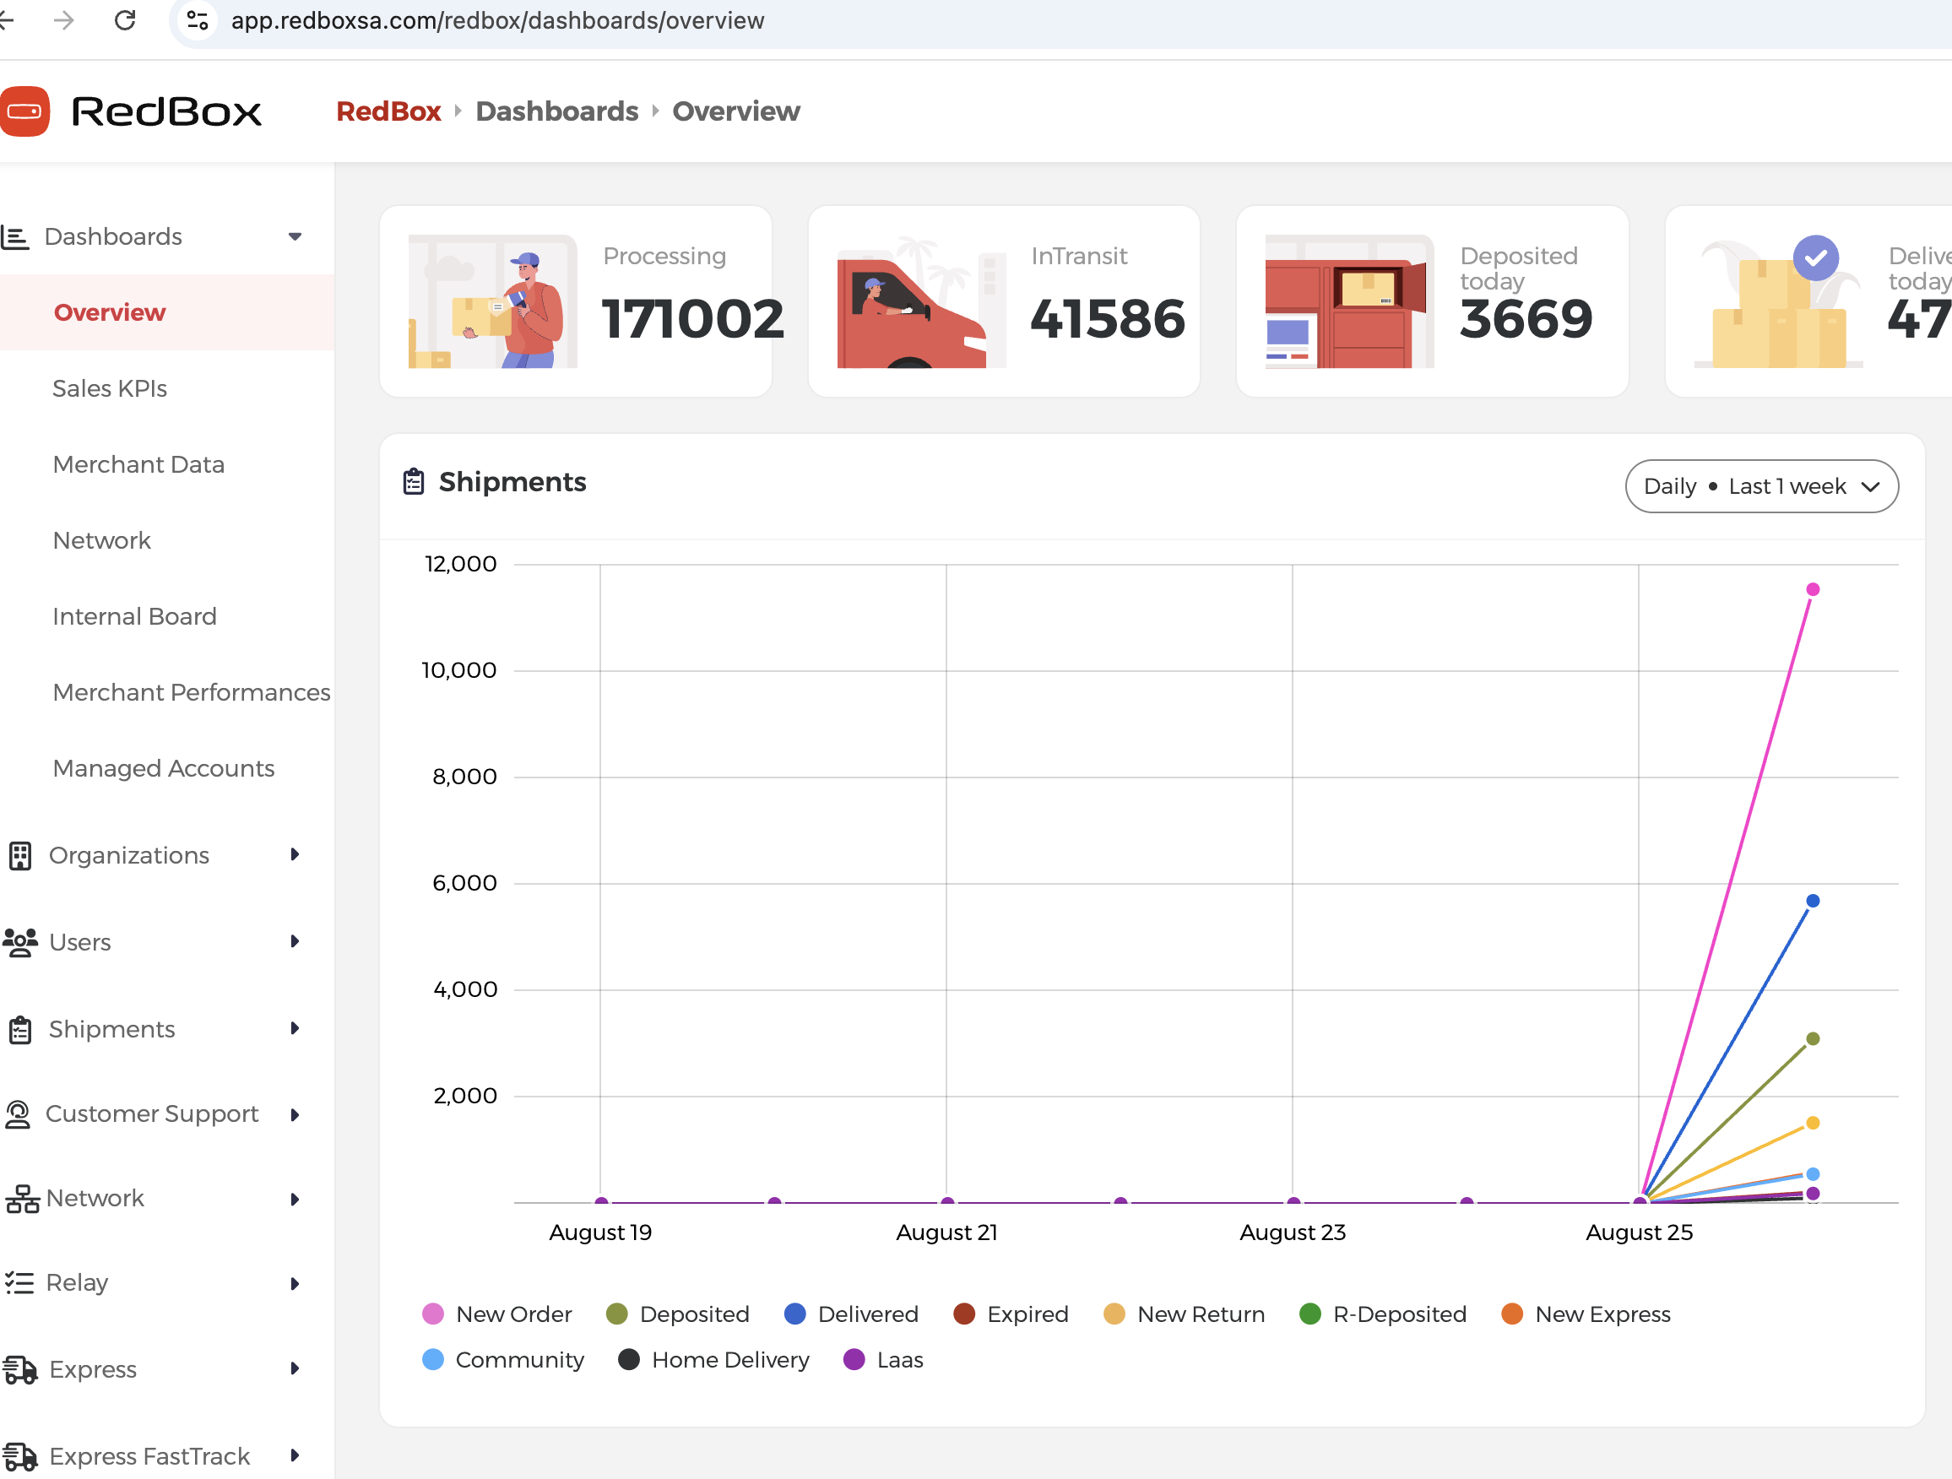This screenshot has height=1479, width=1952.
Task: Toggle Expired series in legend
Action: pyautogui.click(x=1011, y=1314)
